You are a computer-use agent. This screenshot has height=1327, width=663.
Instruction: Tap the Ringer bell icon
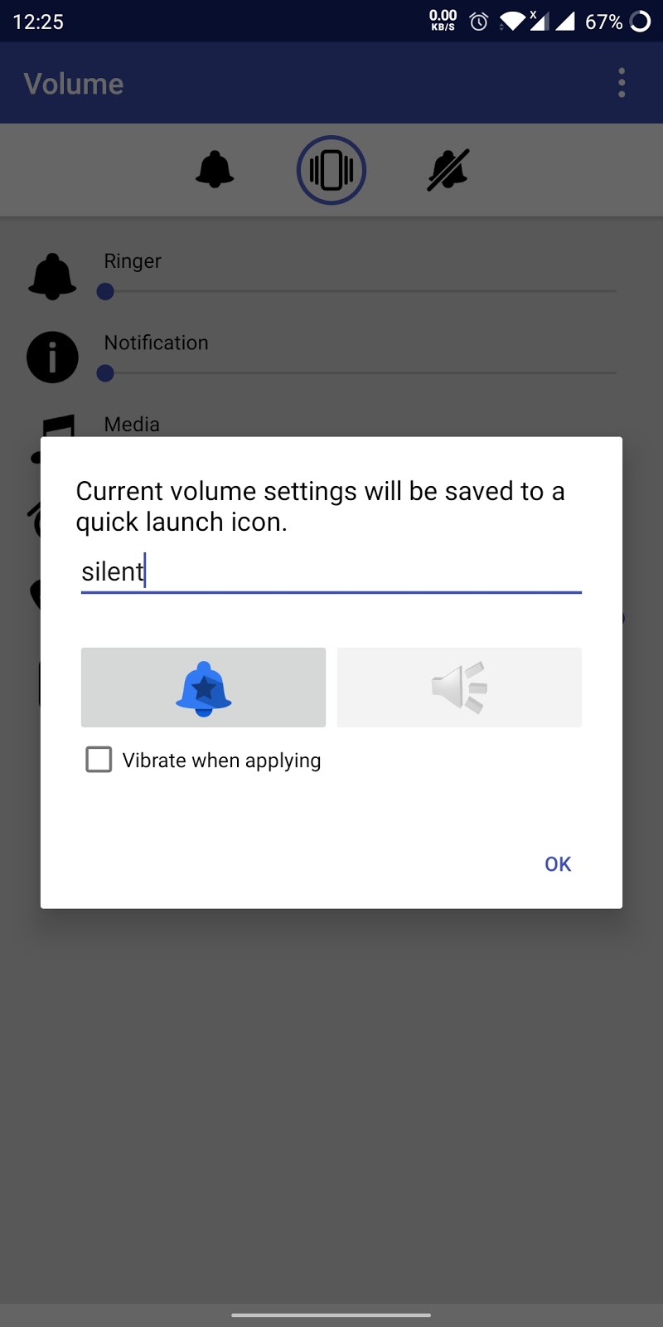tap(52, 276)
